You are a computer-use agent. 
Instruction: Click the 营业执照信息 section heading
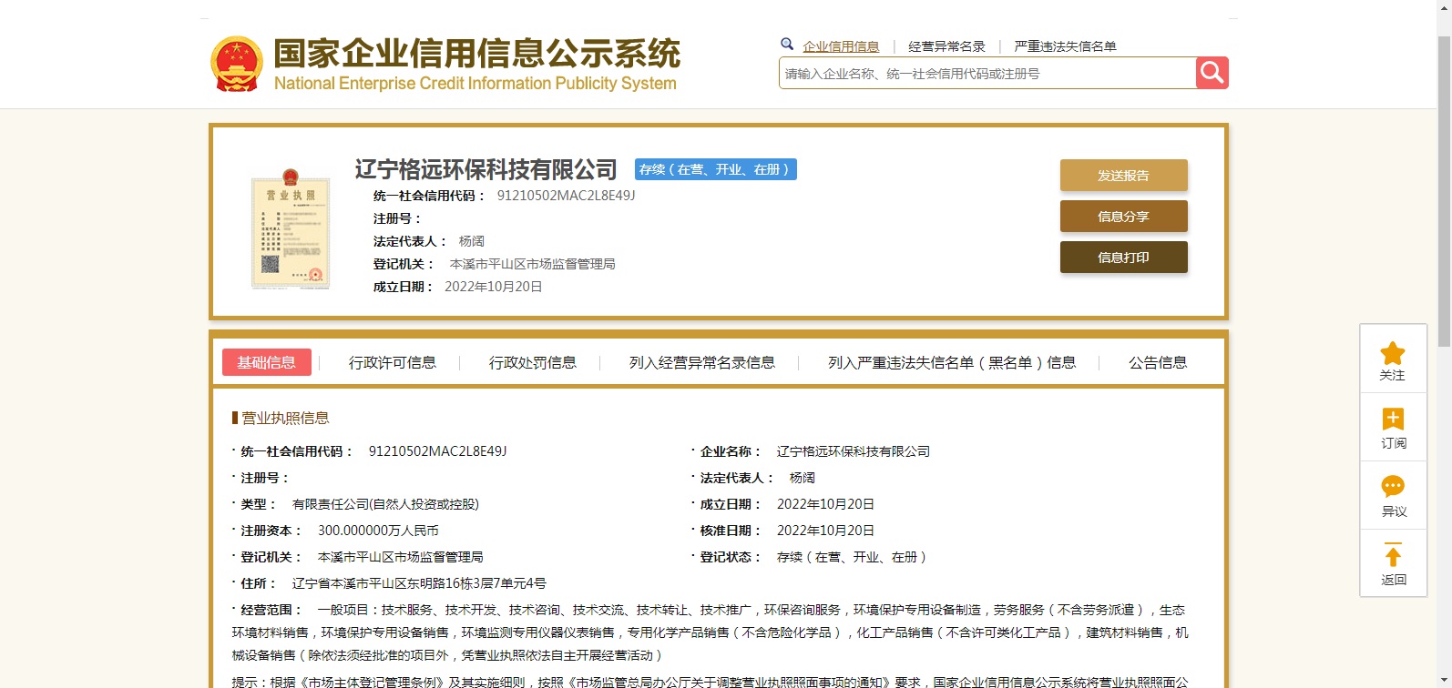[285, 418]
